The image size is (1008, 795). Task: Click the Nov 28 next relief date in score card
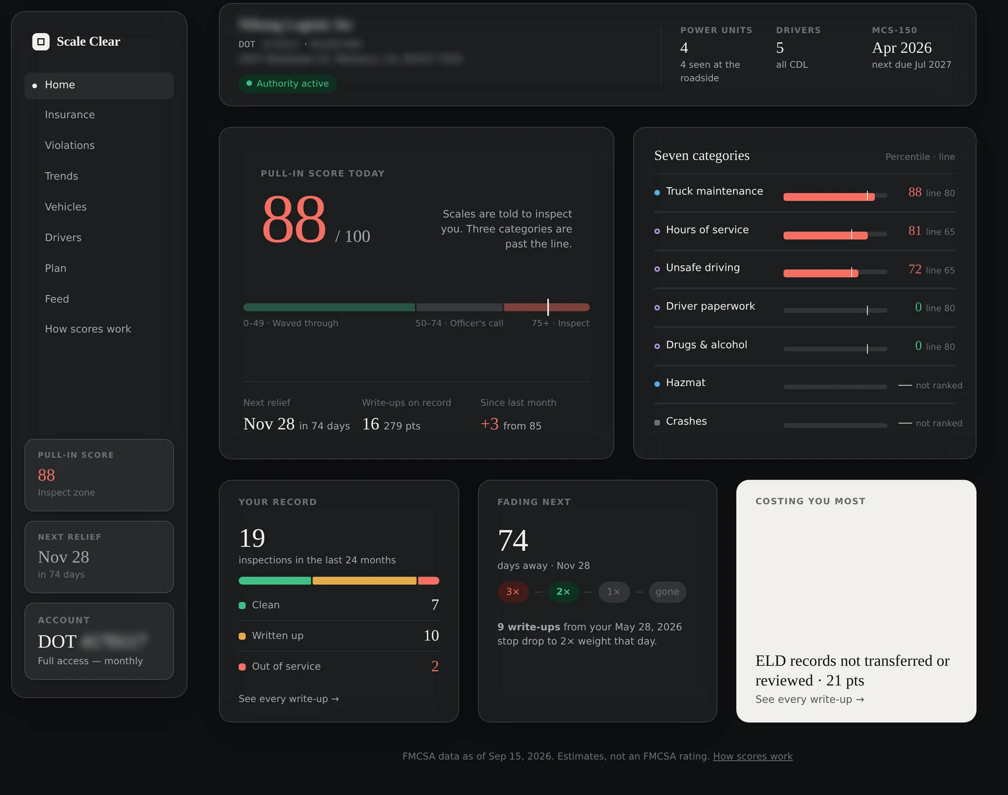269,424
